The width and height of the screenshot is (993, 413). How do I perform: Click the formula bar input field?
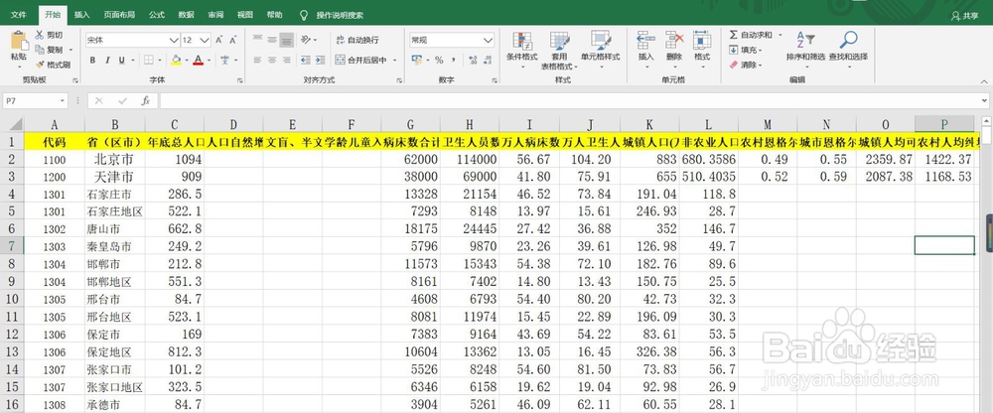[x=569, y=100]
